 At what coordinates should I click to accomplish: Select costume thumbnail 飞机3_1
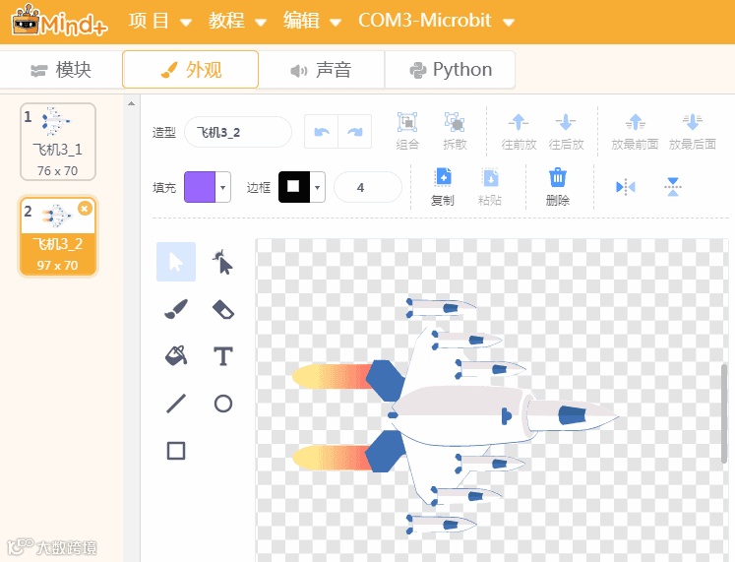(x=58, y=142)
